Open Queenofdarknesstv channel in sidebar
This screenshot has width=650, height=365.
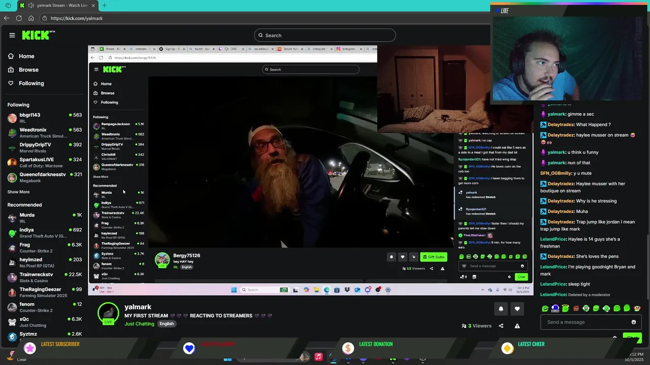tap(45, 177)
